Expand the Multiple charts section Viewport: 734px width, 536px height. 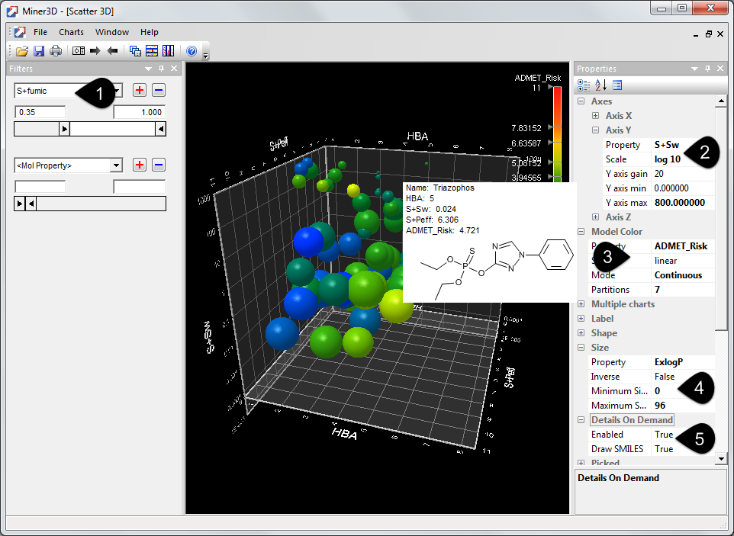[581, 304]
